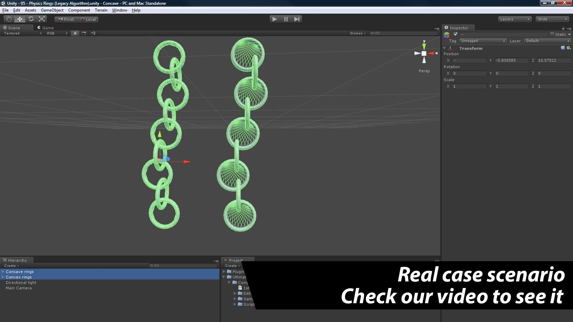Toggle scene audio speaker icon

93,33
